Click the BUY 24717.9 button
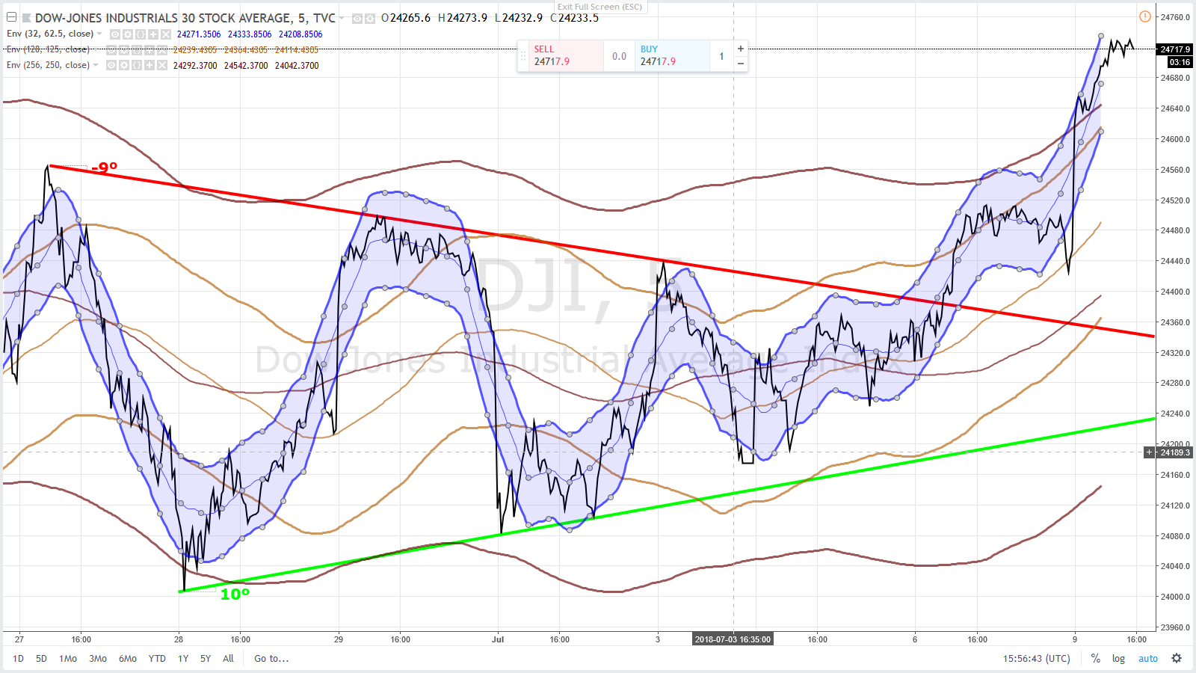 pos(672,55)
